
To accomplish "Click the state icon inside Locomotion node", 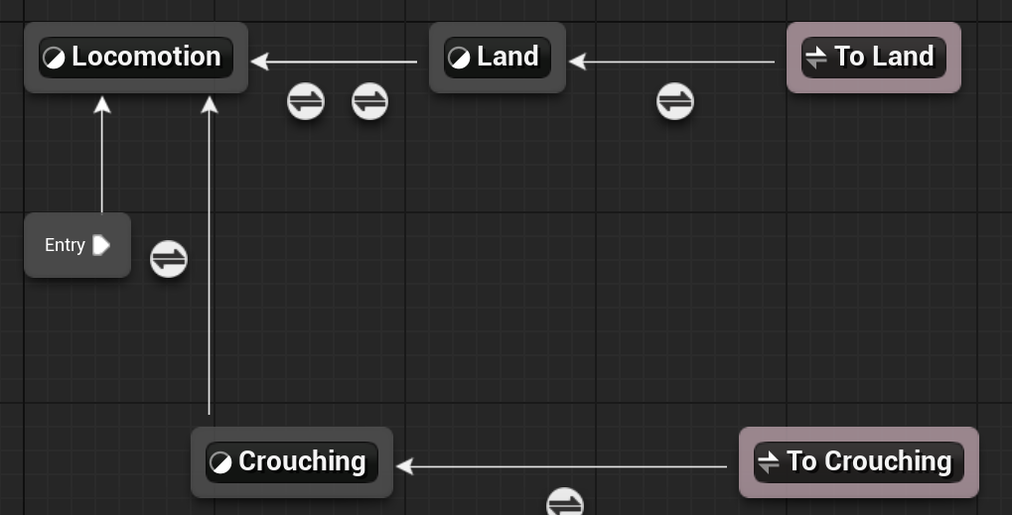I will point(55,58).
